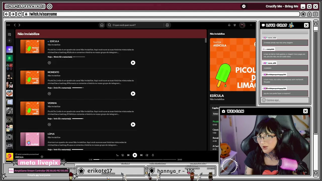This screenshot has height=181, width=322.
Task: Click the 'Escreva aqui...' chat input
Action: [285, 100]
